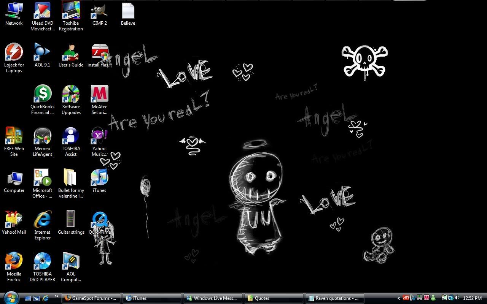Image resolution: width=487 pixels, height=304 pixels.
Task: Open the Software Upgrades shortcut
Action: point(71,100)
